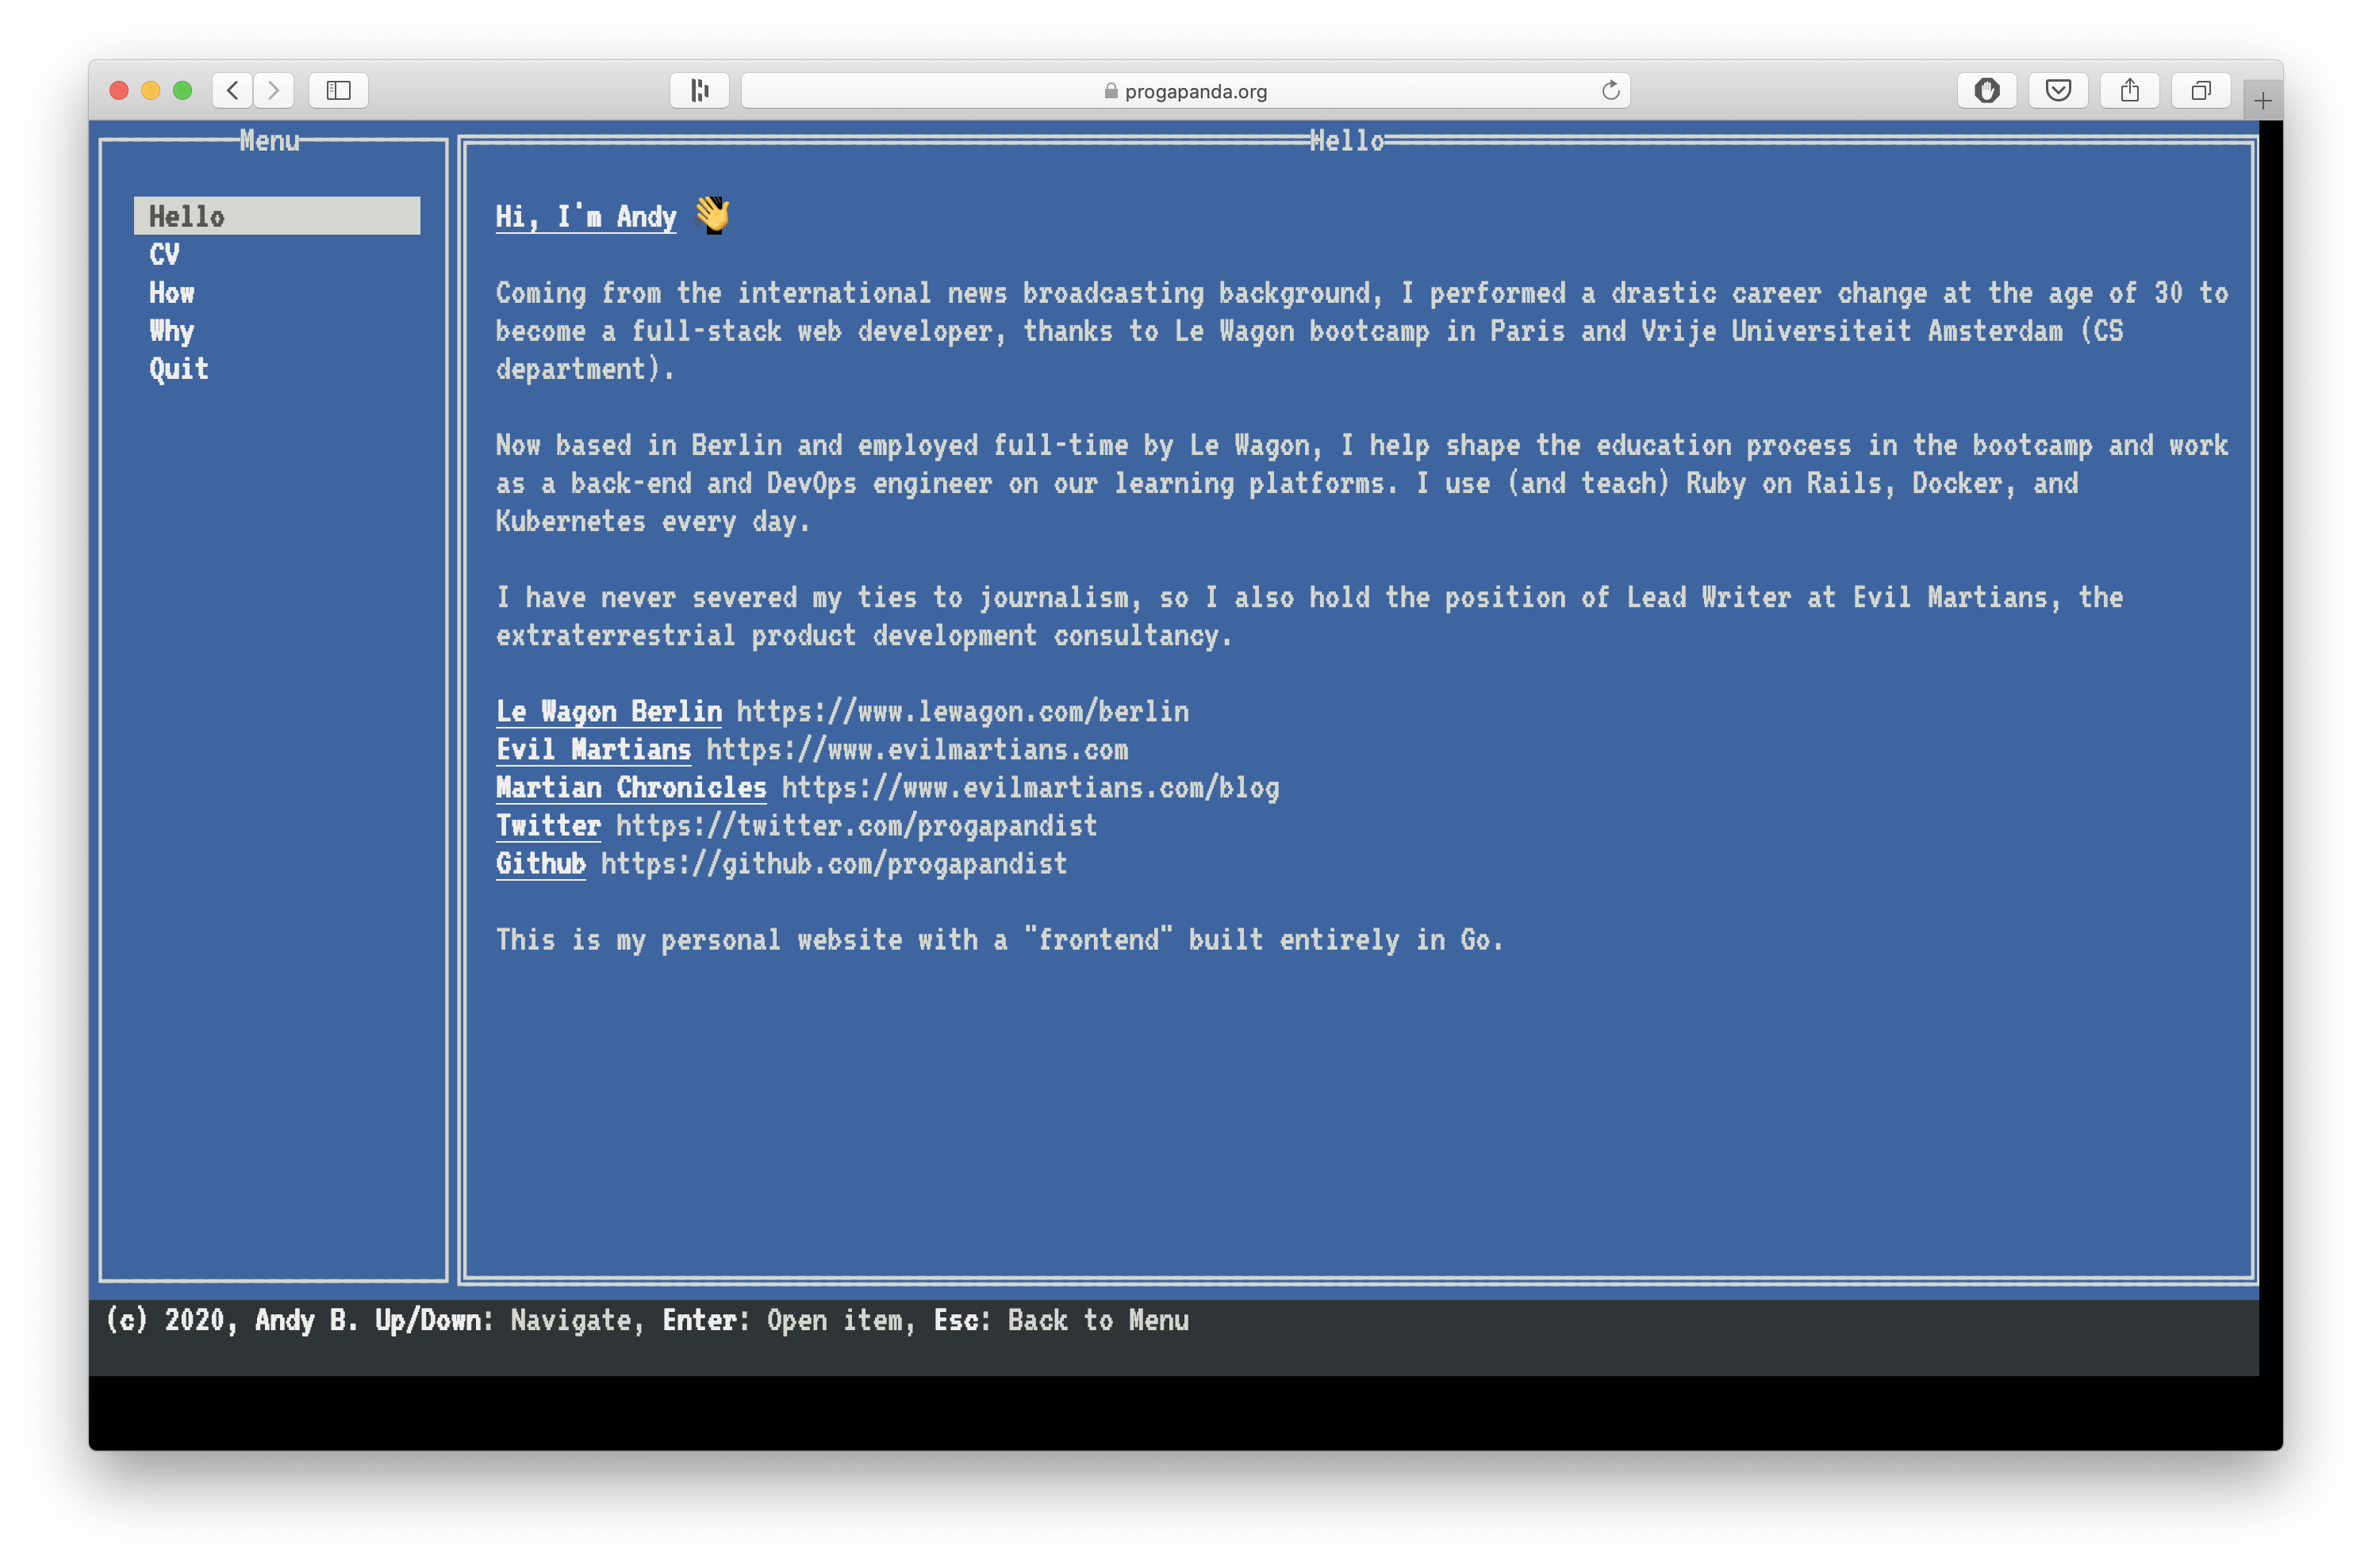
Task: Select How from the Menu
Action: point(172,292)
